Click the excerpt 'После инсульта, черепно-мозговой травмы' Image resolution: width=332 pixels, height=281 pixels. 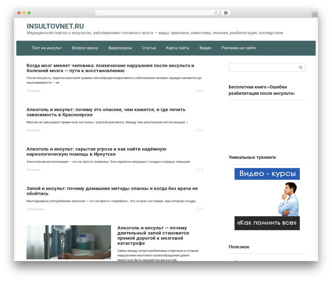coord(114,80)
